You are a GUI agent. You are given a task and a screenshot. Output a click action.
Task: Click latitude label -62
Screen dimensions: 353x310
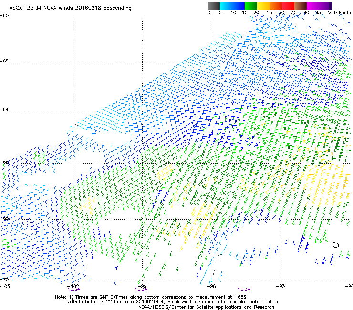pos(4,61)
